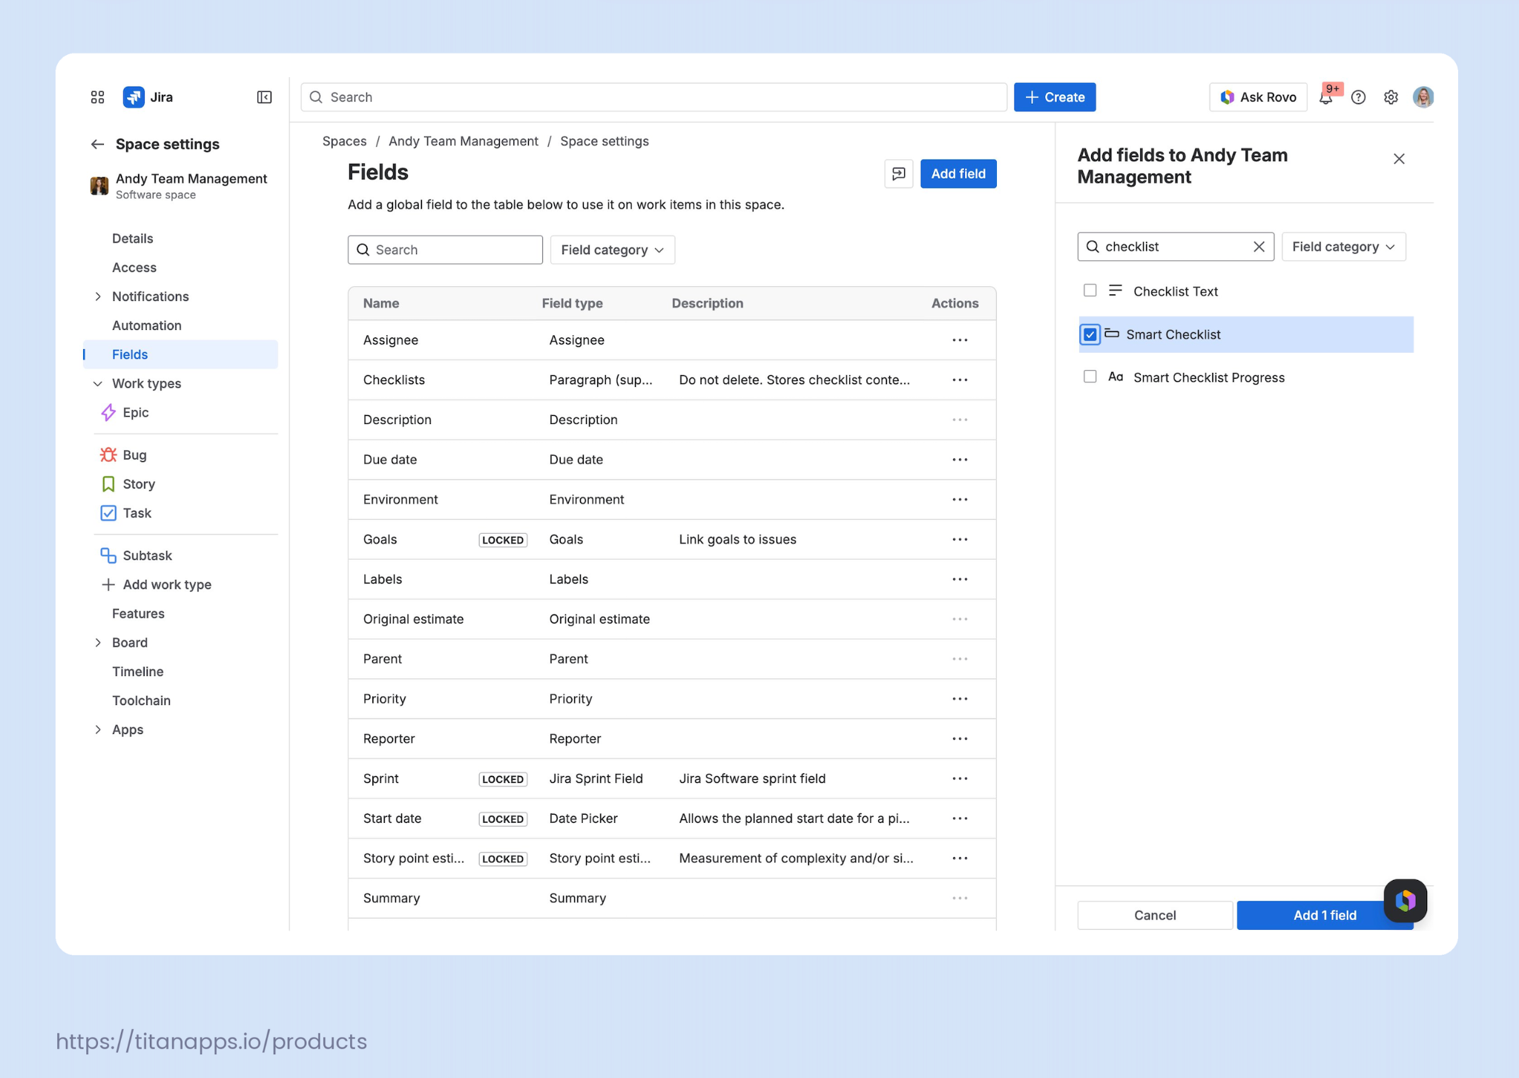1519x1078 pixels.
Task: Click the Add 1 field button
Action: (x=1325, y=915)
